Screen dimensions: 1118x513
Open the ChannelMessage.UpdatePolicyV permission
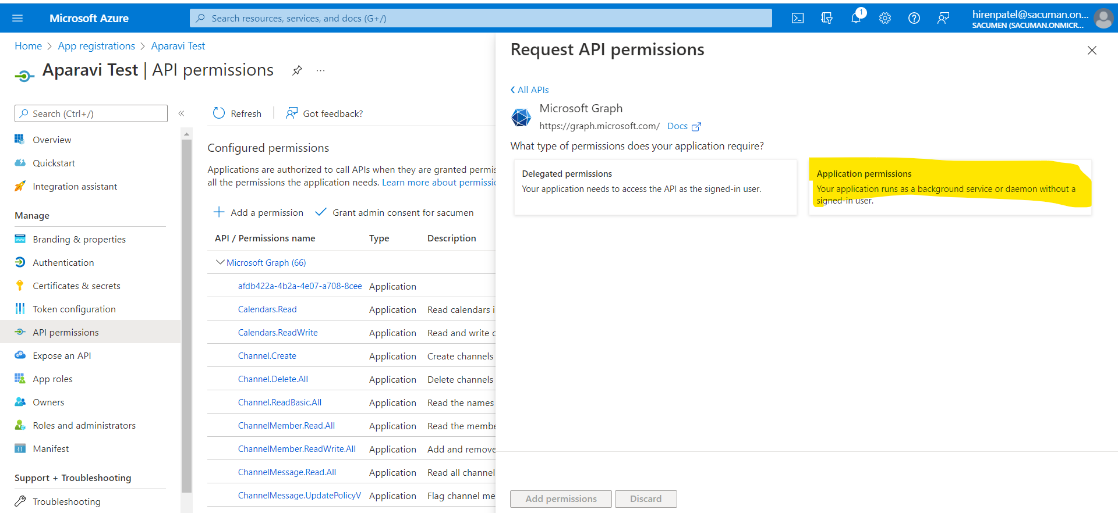(x=299, y=496)
